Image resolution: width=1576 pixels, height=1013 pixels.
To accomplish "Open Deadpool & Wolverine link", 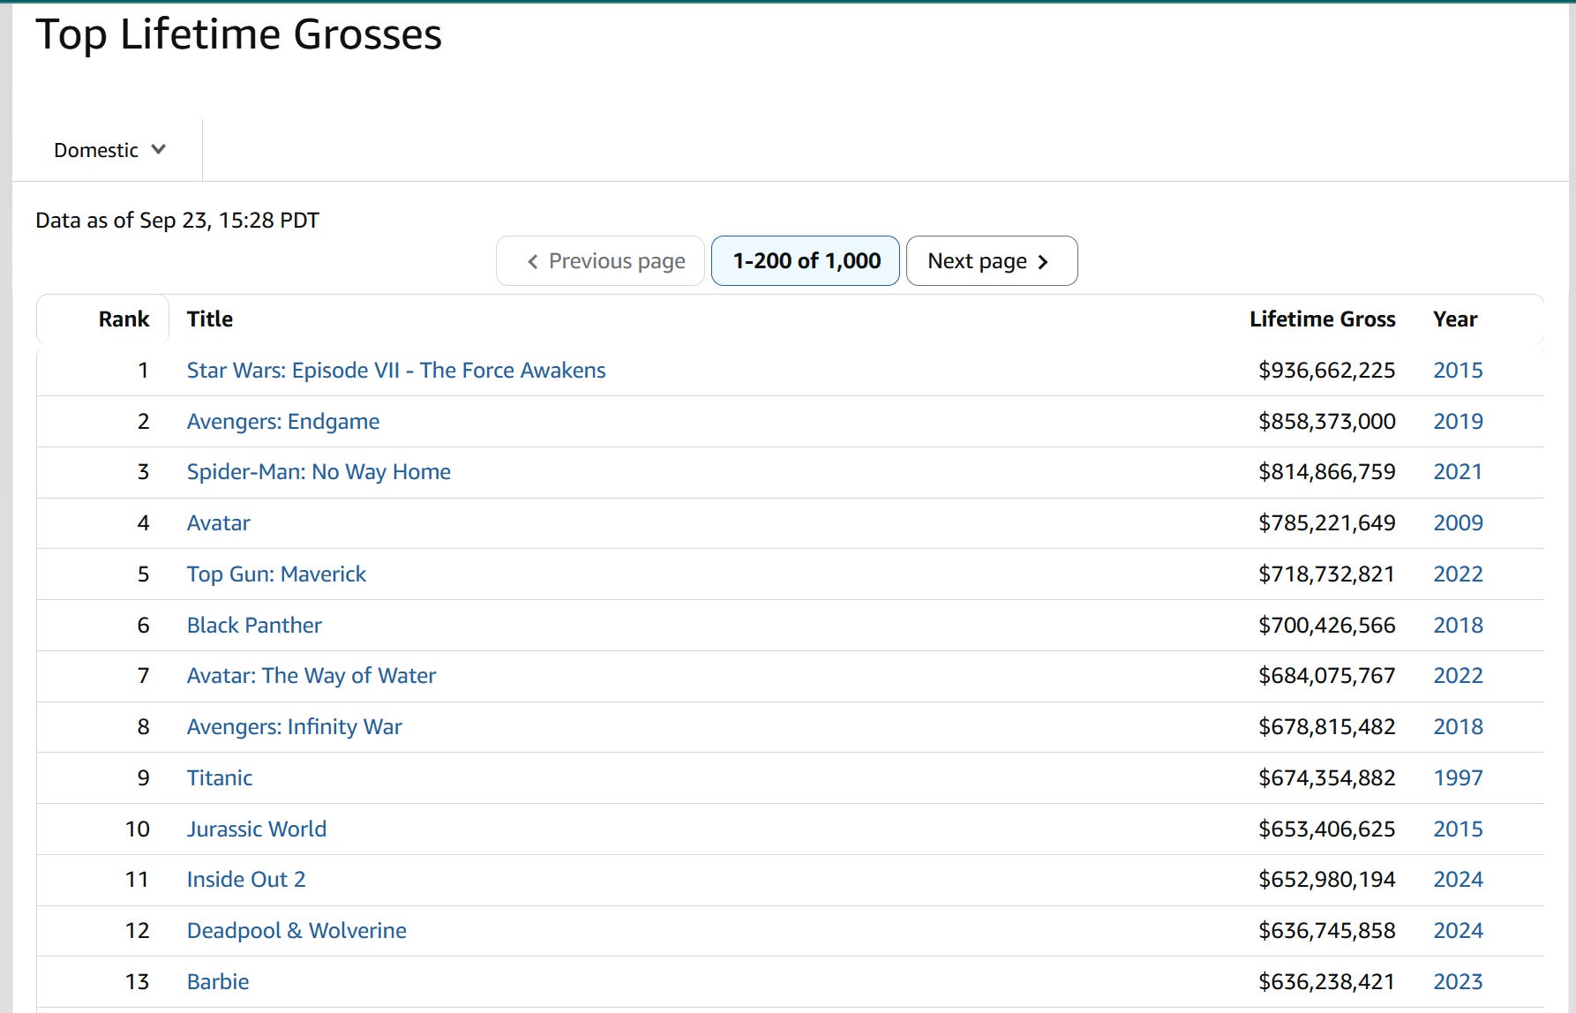I will [296, 931].
